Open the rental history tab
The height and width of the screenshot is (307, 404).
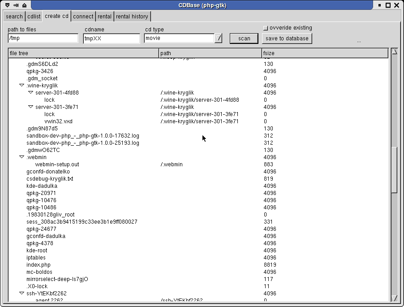132,17
